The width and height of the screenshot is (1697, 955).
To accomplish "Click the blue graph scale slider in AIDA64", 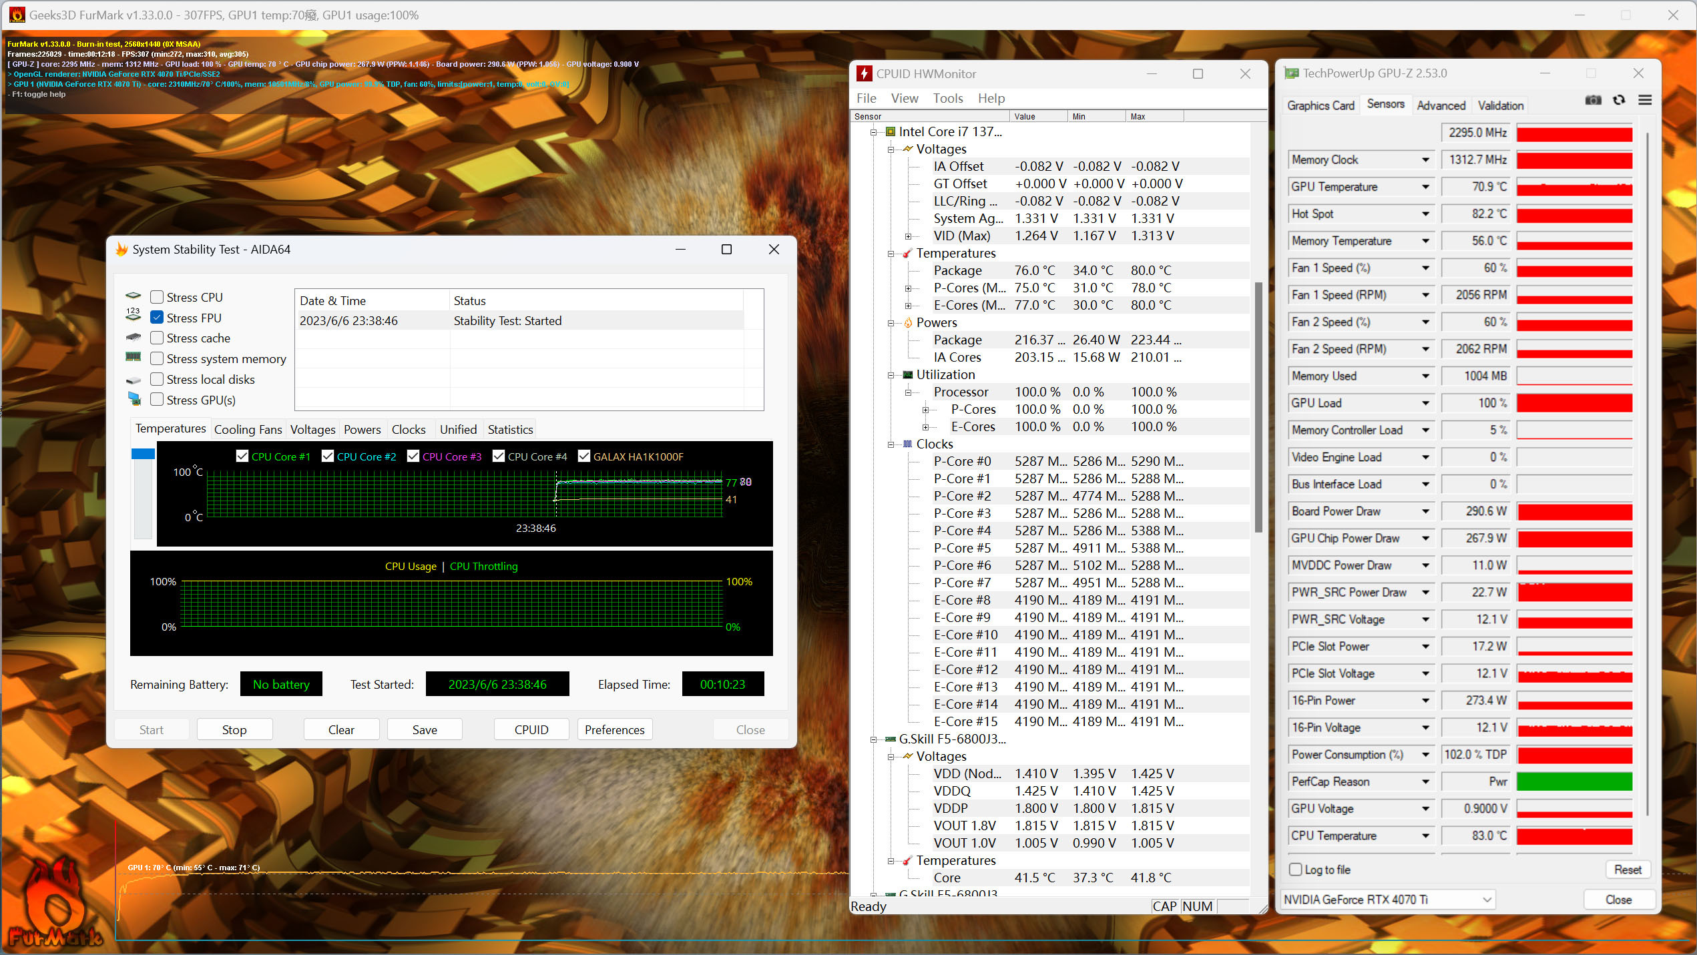I will [x=143, y=454].
